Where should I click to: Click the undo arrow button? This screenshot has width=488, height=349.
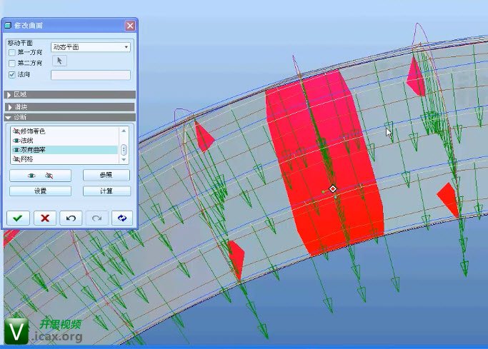[70, 218]
